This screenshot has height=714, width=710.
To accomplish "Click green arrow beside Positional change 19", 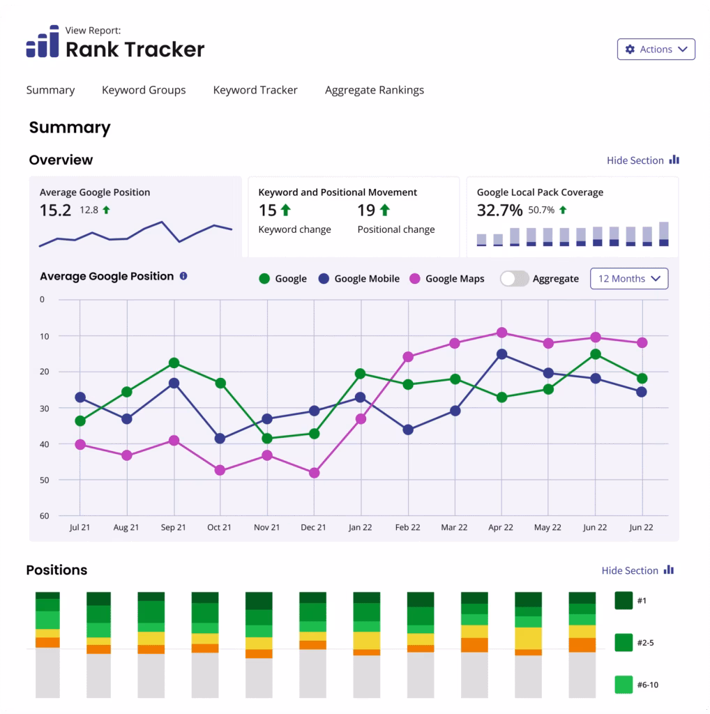I will [384, 210].
